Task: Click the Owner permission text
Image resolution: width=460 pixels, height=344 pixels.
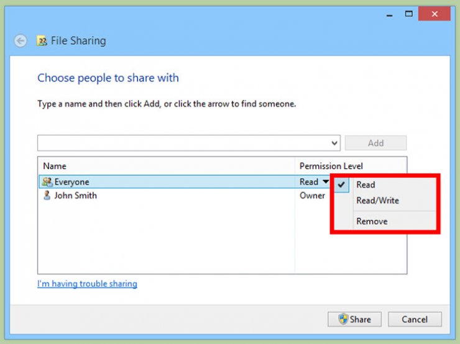Action: [x=312, y=196]
